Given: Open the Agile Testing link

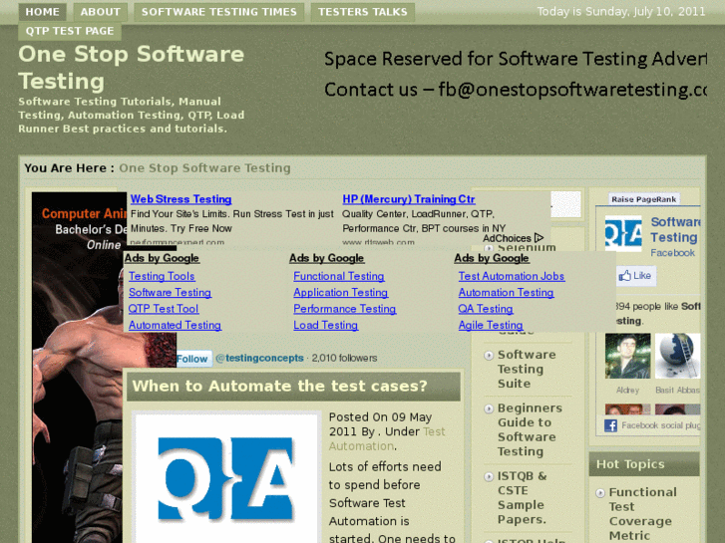Looking at the screenshot, I should pyautogui.click(x=491, y=325).
